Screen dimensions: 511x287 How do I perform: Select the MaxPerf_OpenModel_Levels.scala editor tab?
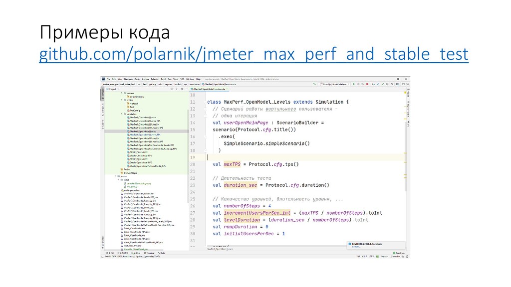click(210, 89)
